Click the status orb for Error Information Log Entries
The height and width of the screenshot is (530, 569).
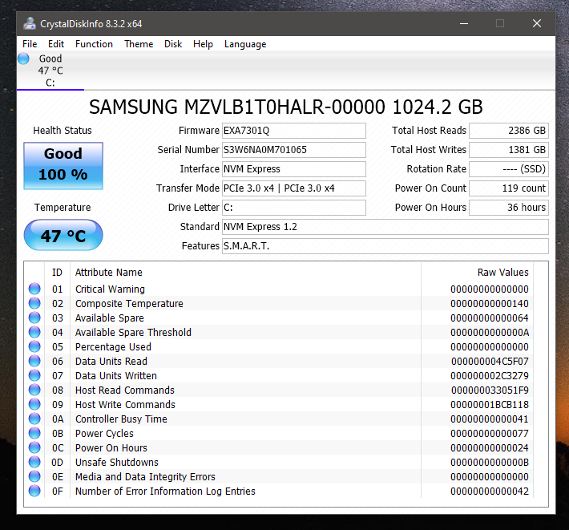pyautogui.click(x=34, y=491)
